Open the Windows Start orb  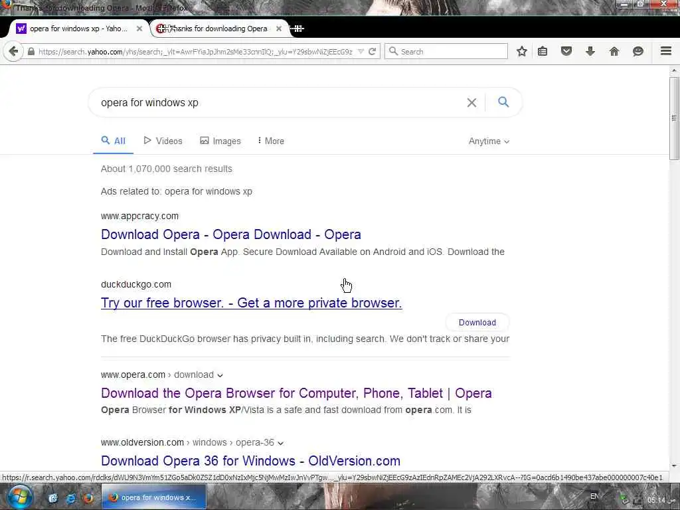tap(19, 497)
